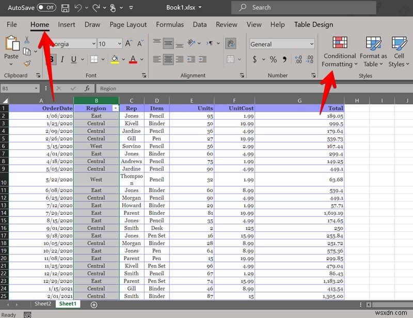
Task: Open the Table Design tab
Action: (x=313, y=24)
